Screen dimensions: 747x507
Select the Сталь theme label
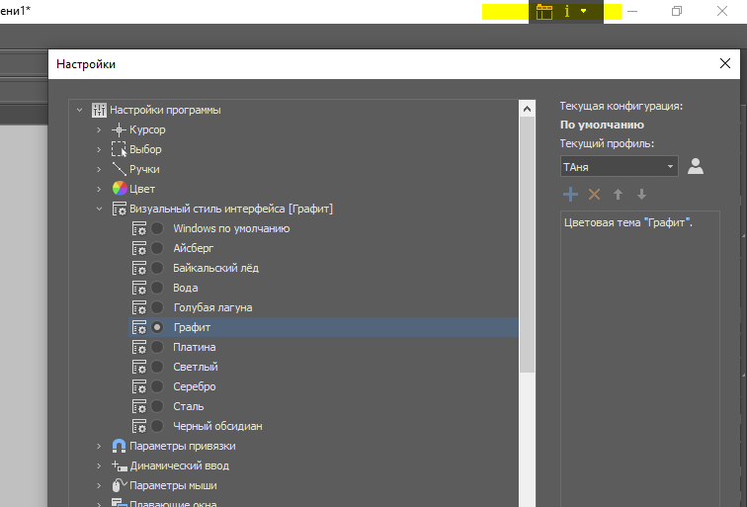click(189, 406)
